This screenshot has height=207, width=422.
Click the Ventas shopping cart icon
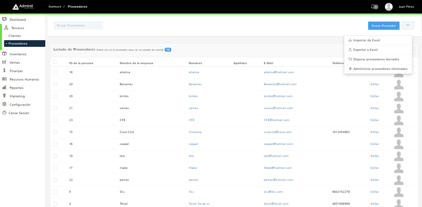click(x=5, y=63)
